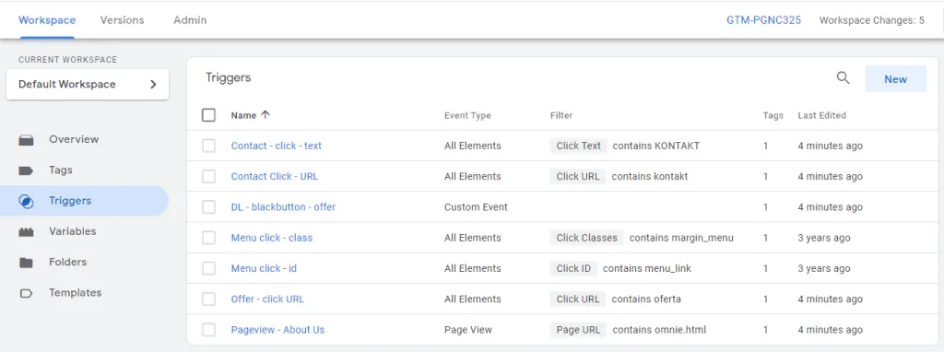Open trigger Offer - click URL
This screenshot has width=944, height=352.
267,299
